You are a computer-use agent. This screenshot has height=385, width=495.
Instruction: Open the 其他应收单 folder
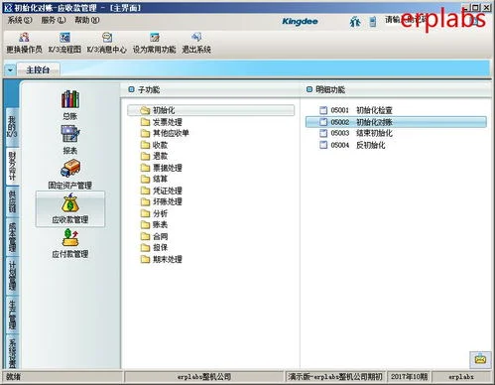[165, 133]
